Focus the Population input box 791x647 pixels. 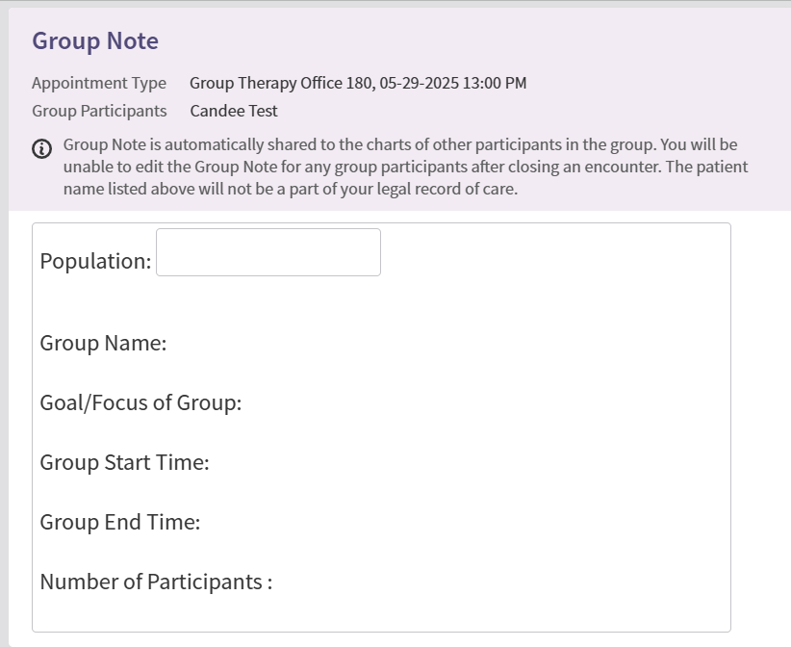click(x=268, y=252)
